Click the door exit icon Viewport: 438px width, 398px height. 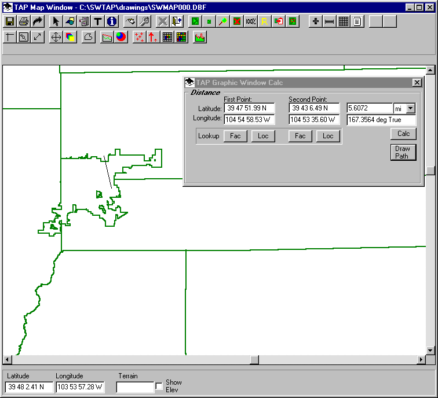pyautogui.click(x=177, y=21)
